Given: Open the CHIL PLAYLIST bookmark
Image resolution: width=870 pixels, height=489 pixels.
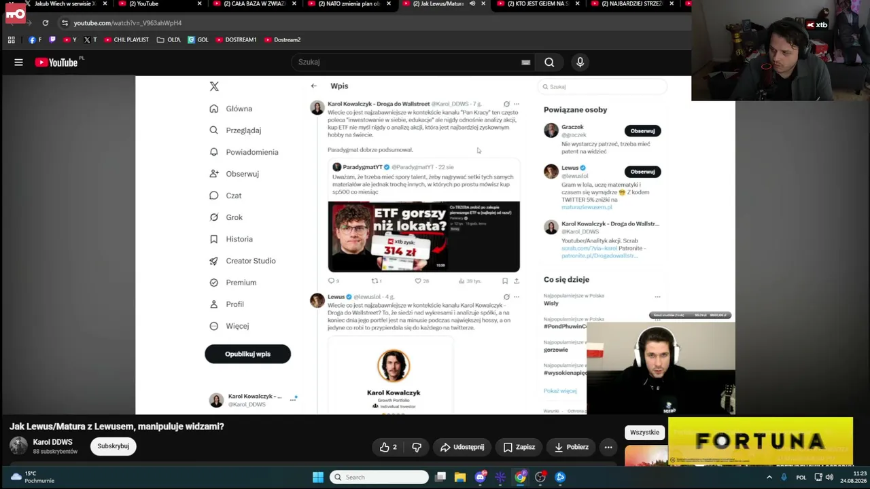Looking at the screenshot, I should point(126,40).
